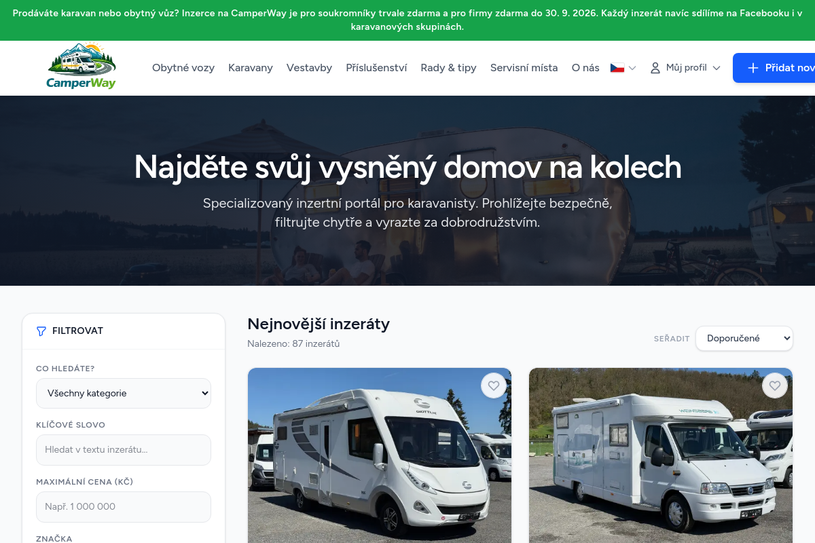Open the Vestavby menu item

point(309,68)
